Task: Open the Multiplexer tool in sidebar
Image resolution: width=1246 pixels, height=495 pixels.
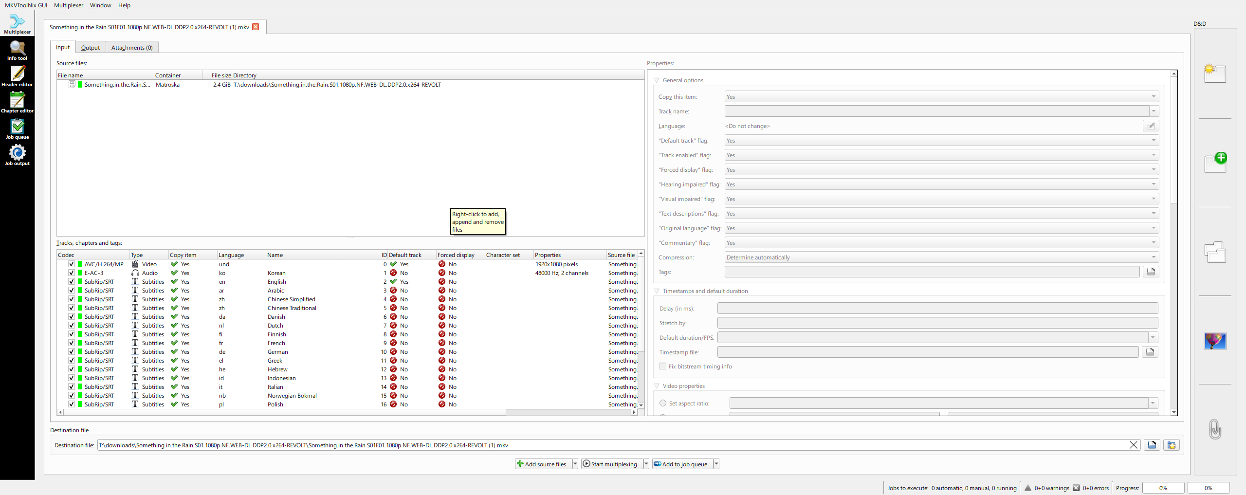Action: click(17, 24)
